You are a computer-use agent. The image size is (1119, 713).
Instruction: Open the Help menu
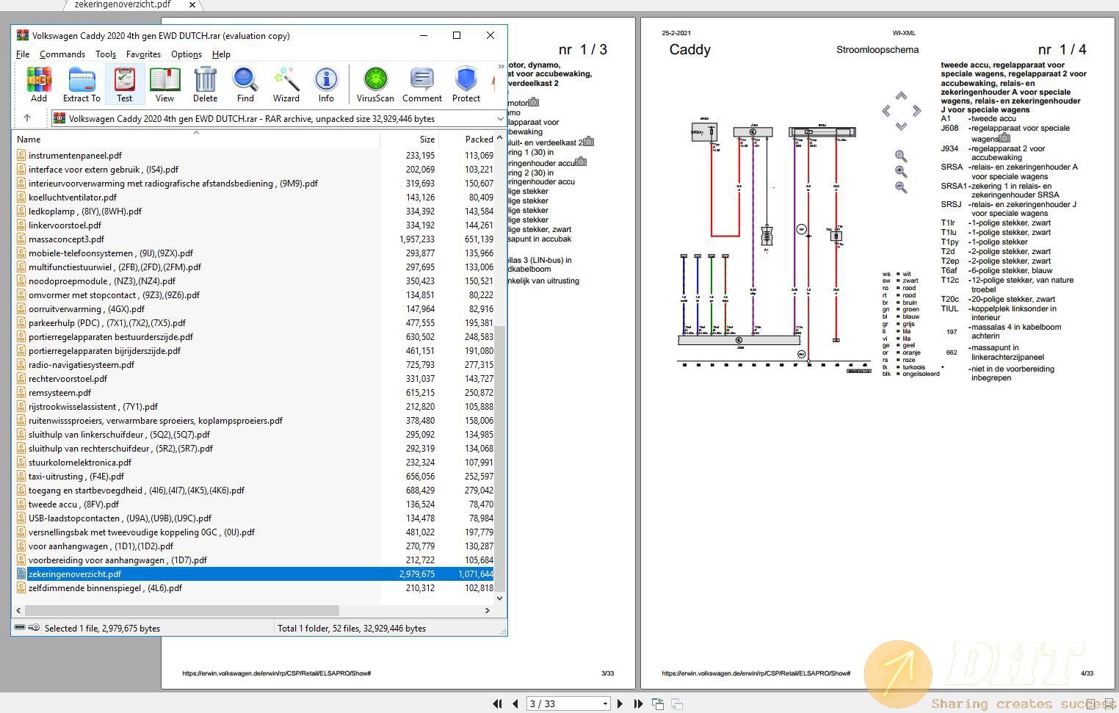click(221, 54)
